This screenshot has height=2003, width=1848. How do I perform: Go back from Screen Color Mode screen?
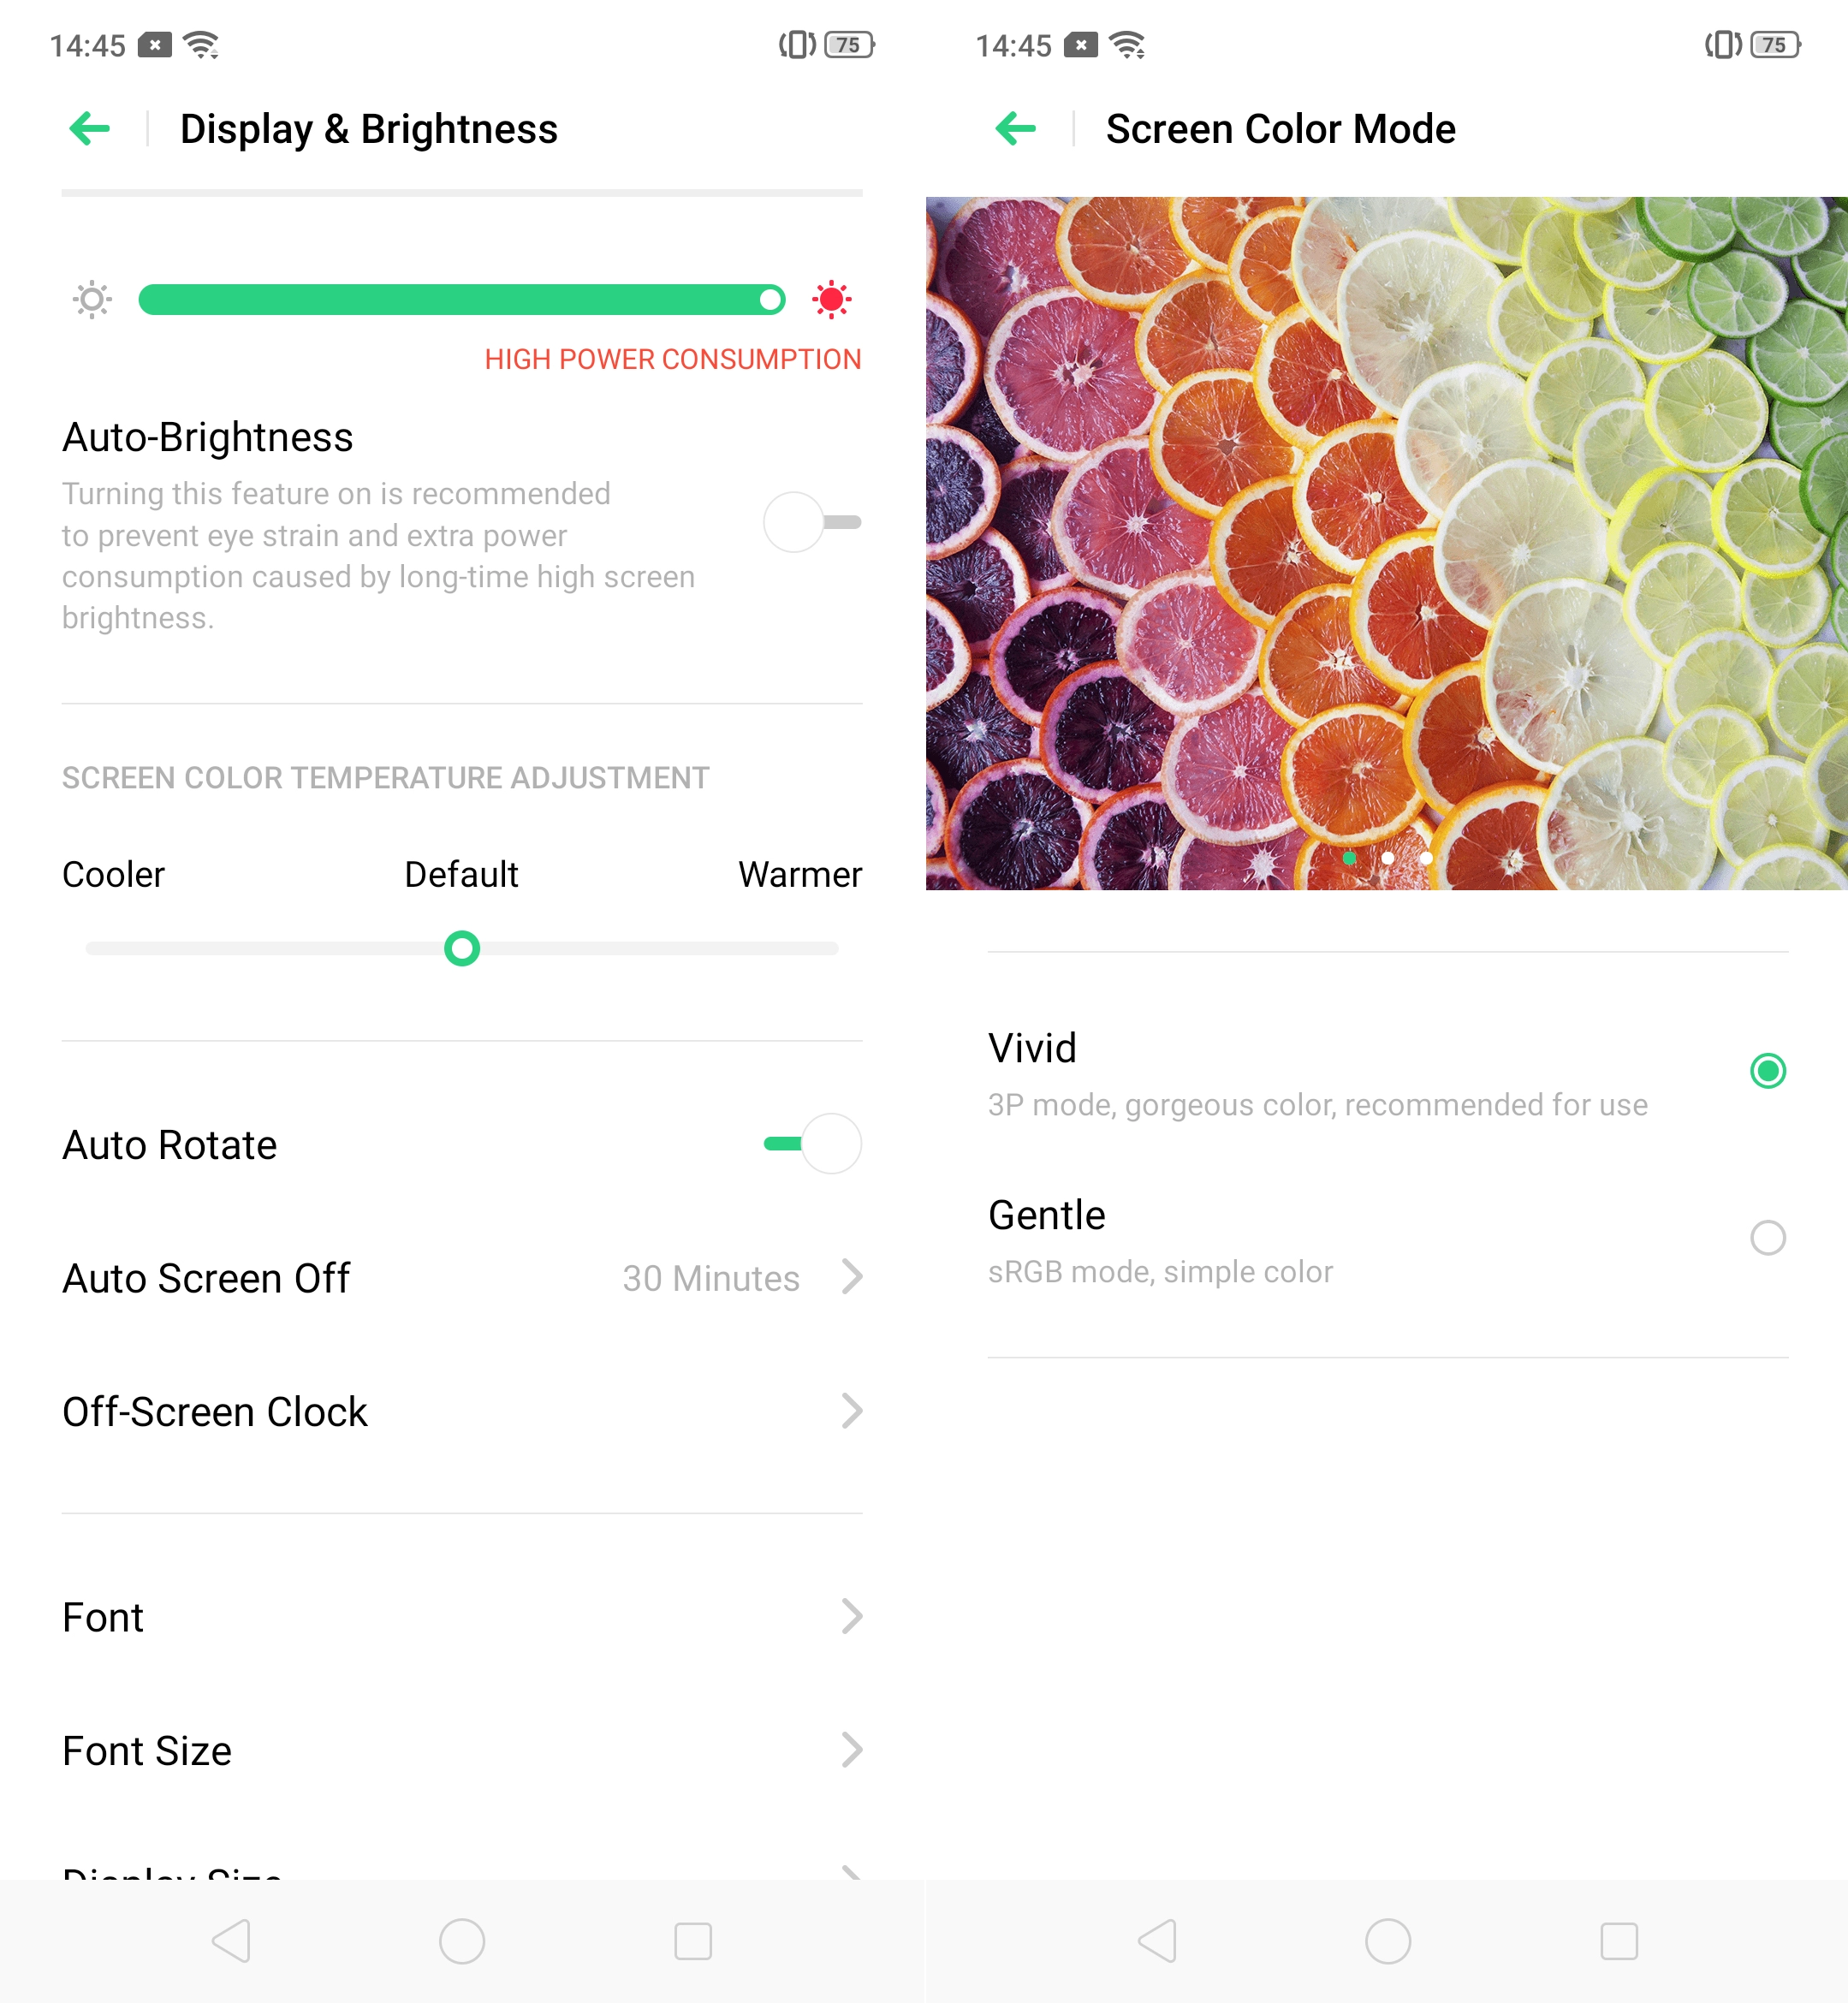pyautogui.click(x=1016, y=129)
